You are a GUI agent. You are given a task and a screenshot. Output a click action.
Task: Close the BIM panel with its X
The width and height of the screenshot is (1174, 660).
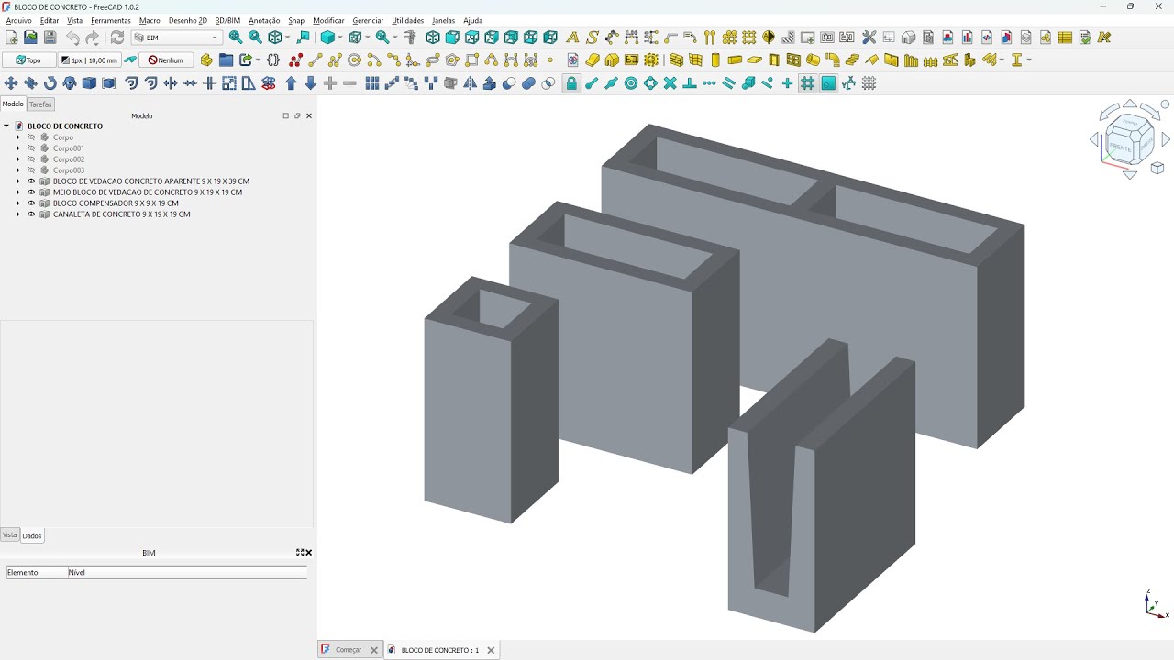[309, 553]
